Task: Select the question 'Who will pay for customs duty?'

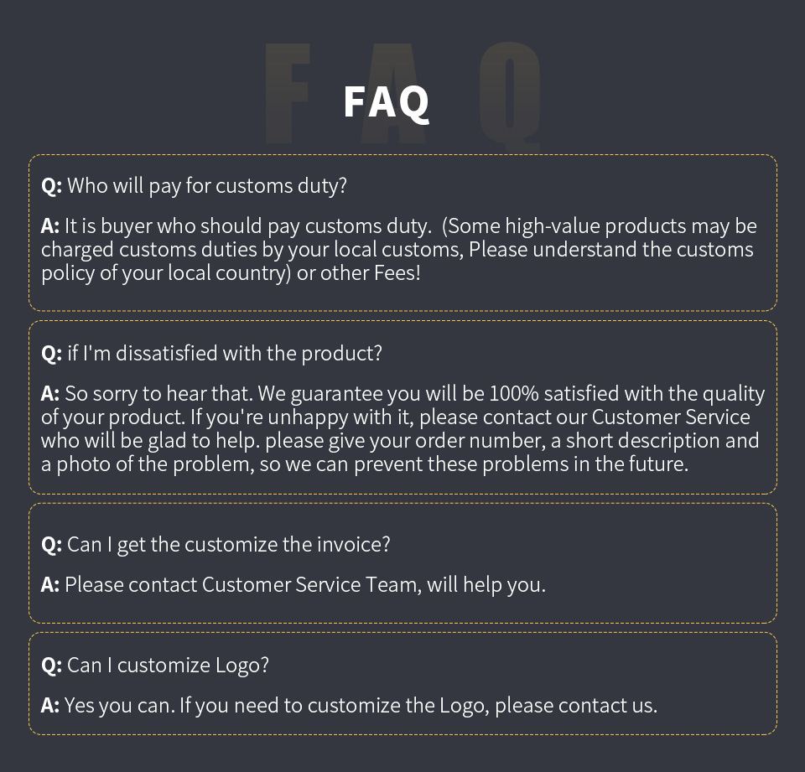Action: pos(194,185)
